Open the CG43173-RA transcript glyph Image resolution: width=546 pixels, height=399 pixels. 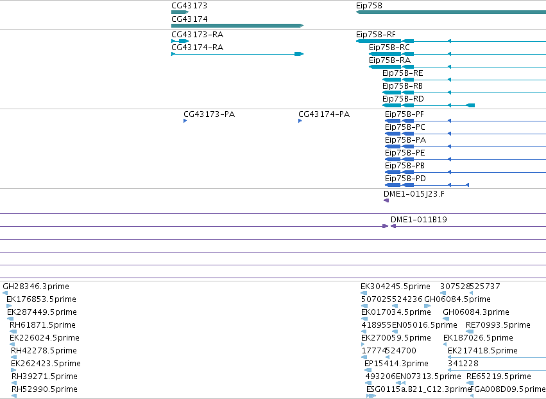[180, 41]
